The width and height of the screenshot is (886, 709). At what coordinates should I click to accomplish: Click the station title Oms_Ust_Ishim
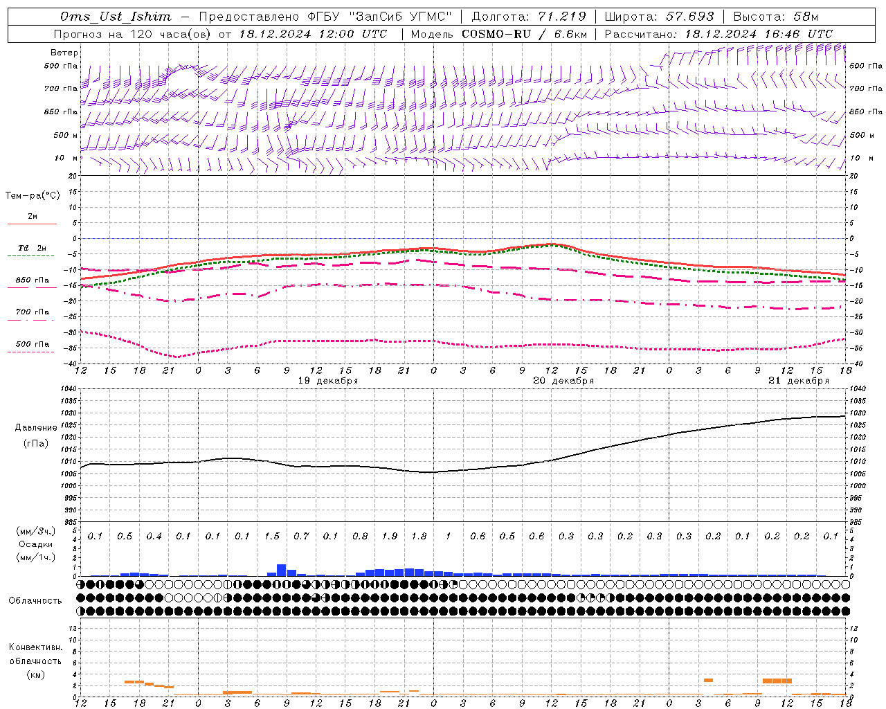coord(116,17)
